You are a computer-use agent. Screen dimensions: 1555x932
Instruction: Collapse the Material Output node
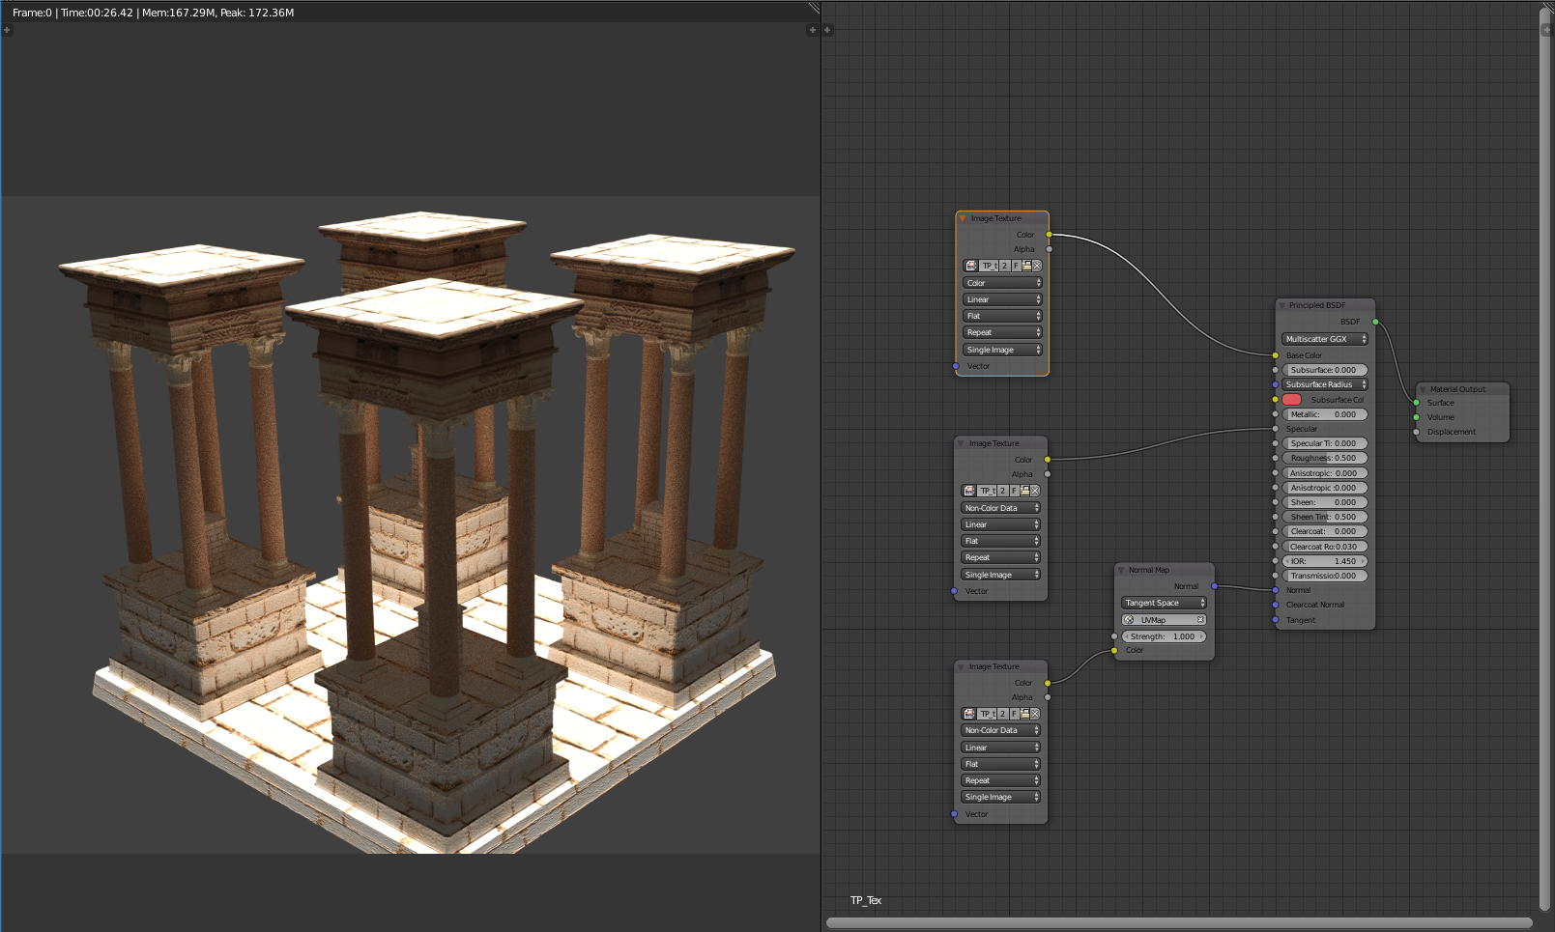(1423, 389)
